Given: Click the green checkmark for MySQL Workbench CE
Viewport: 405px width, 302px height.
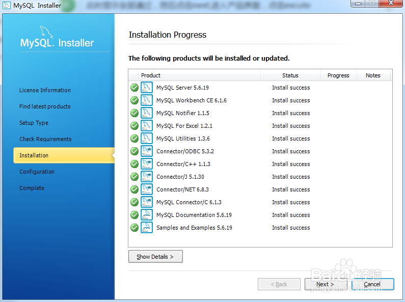Looking at the screenshot, I should coord(134,100).
